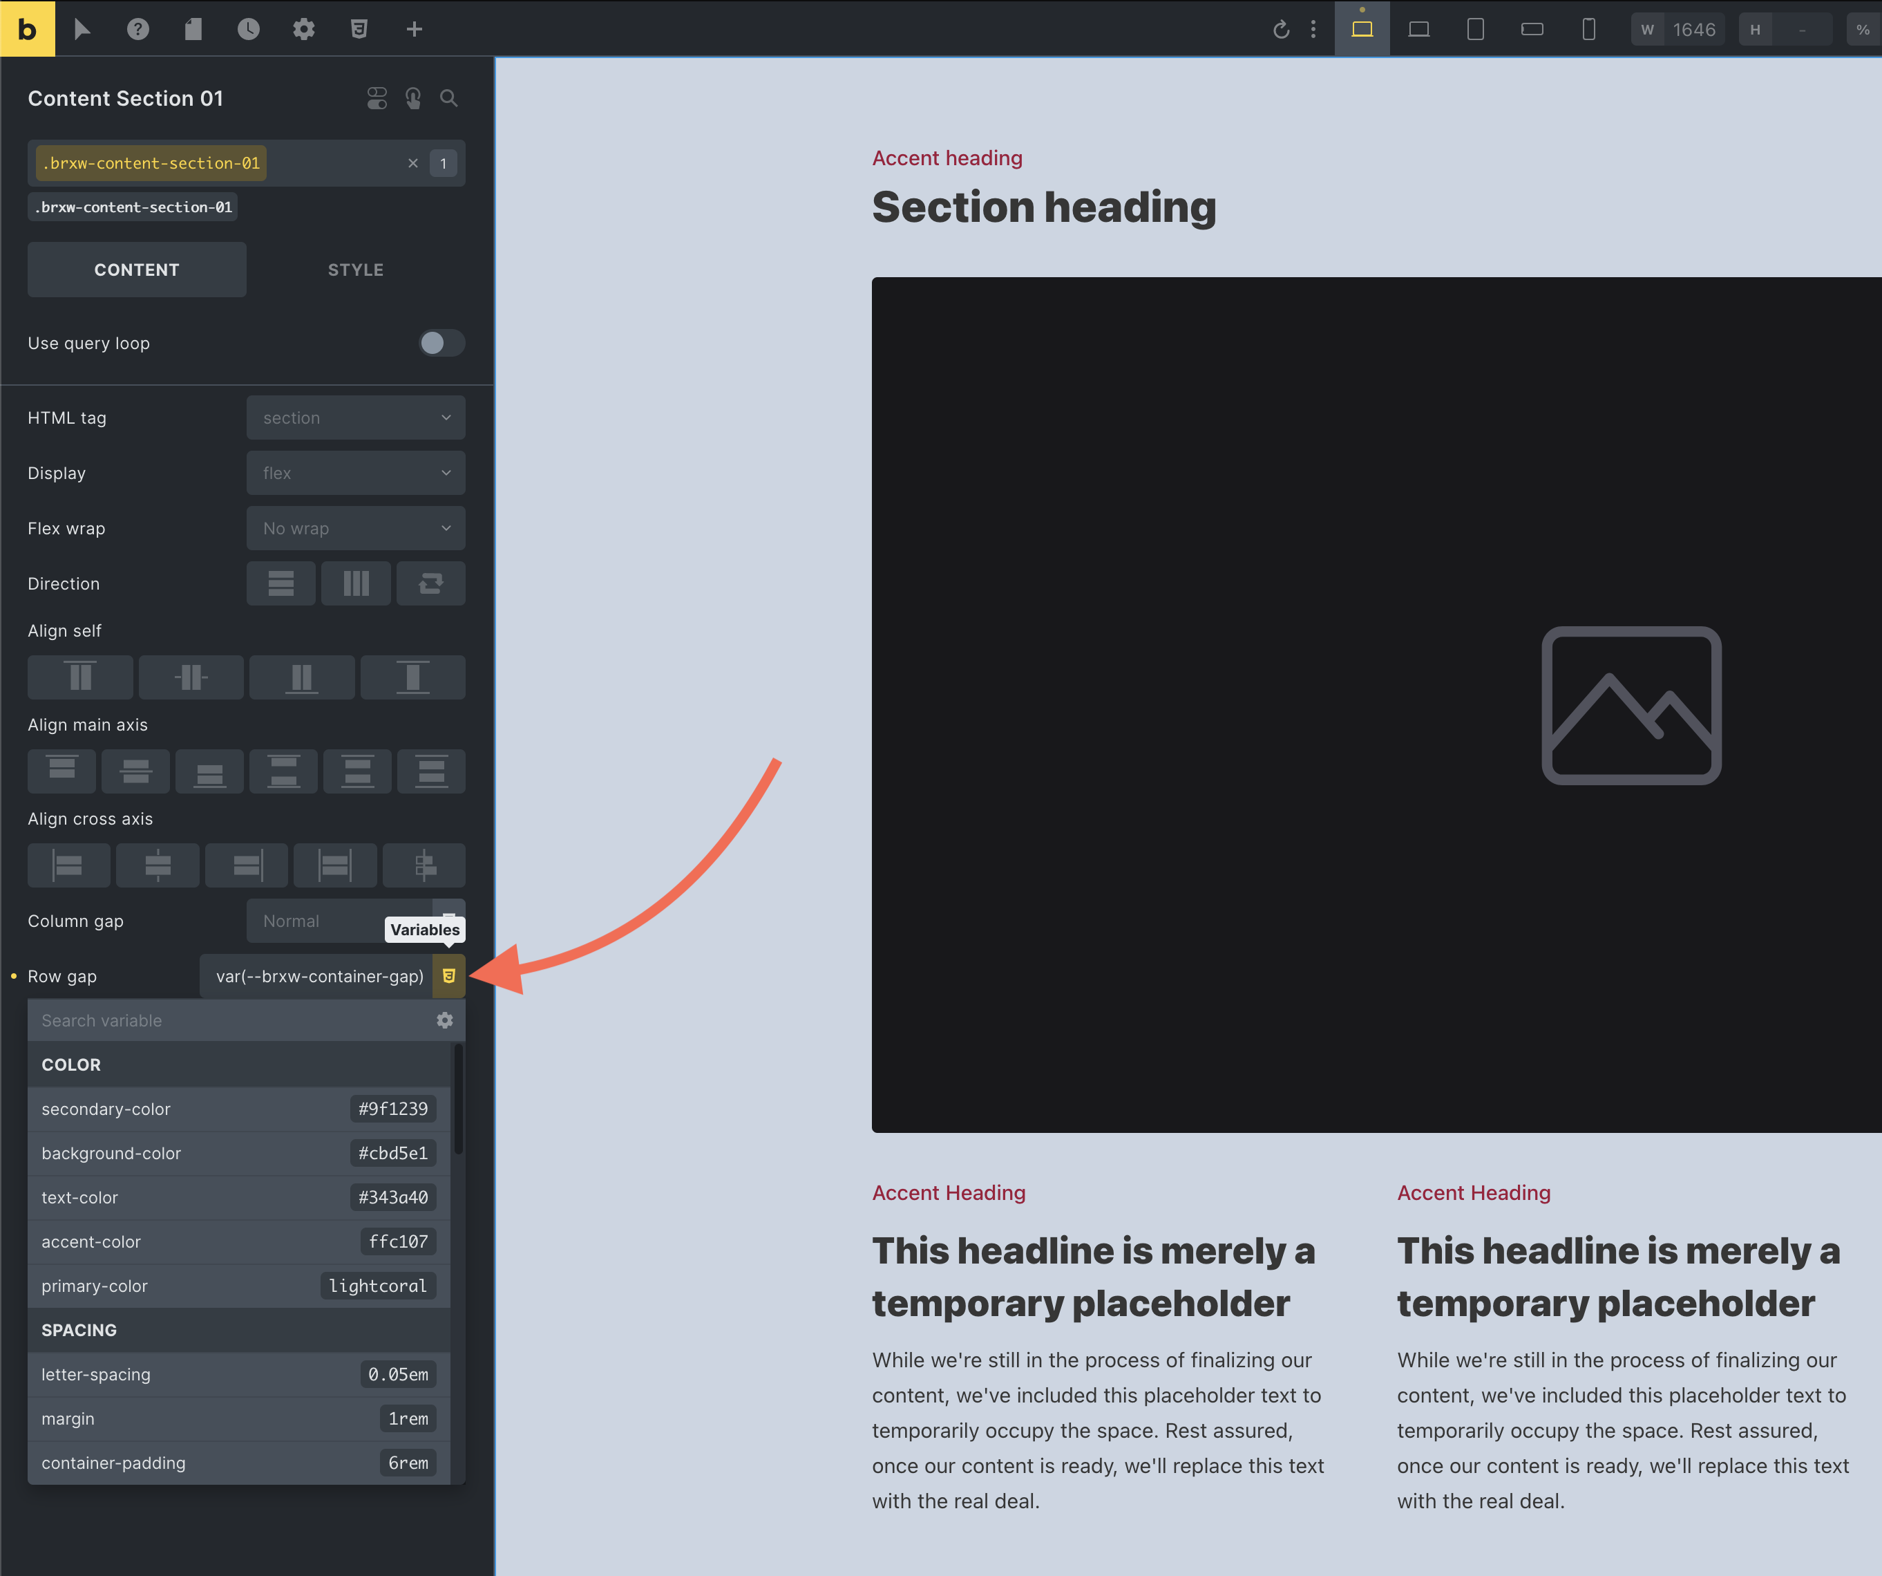Click the Bricks logo icon
This screenshot has height=1576, width=1882.
coord(27,29)
